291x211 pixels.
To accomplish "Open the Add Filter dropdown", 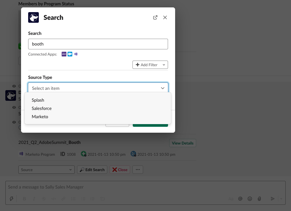I will [x=150, y=65].
